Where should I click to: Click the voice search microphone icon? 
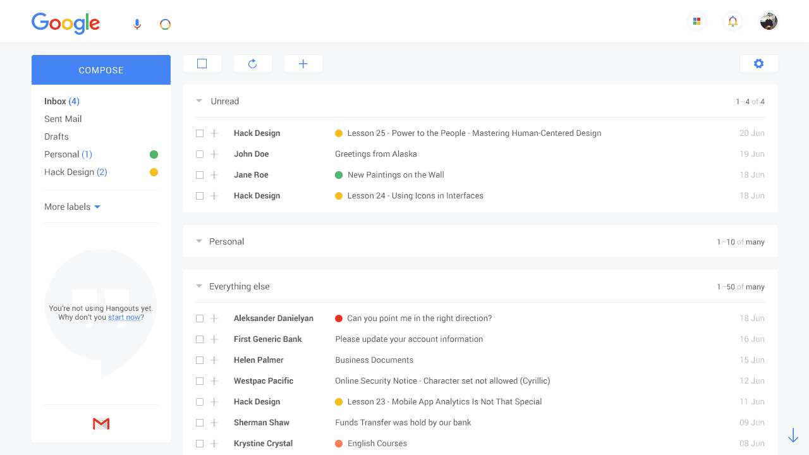[137, 23]
